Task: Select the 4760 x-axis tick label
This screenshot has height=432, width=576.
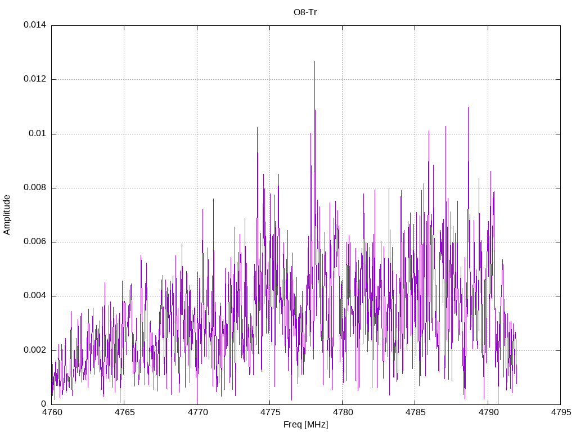Action: click(52, 412)
